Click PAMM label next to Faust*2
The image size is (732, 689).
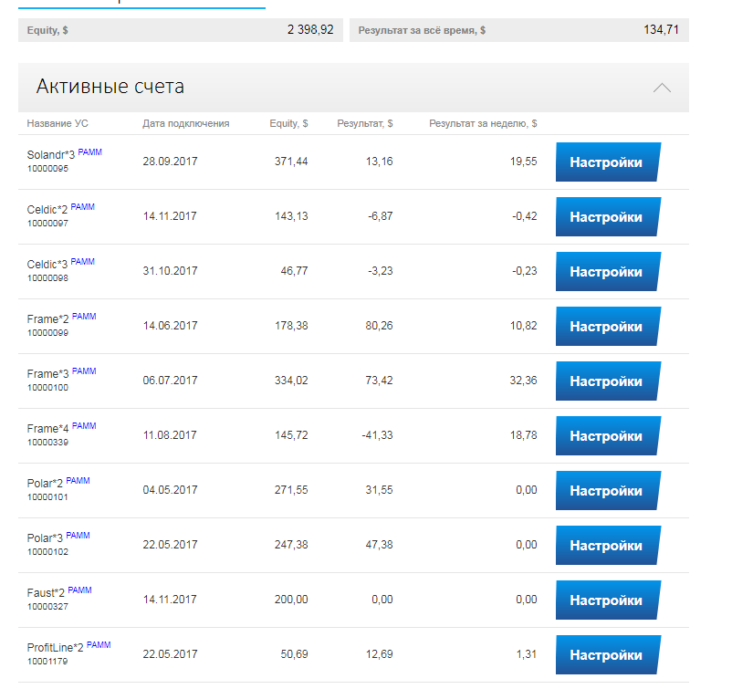(x=79, y=590)
